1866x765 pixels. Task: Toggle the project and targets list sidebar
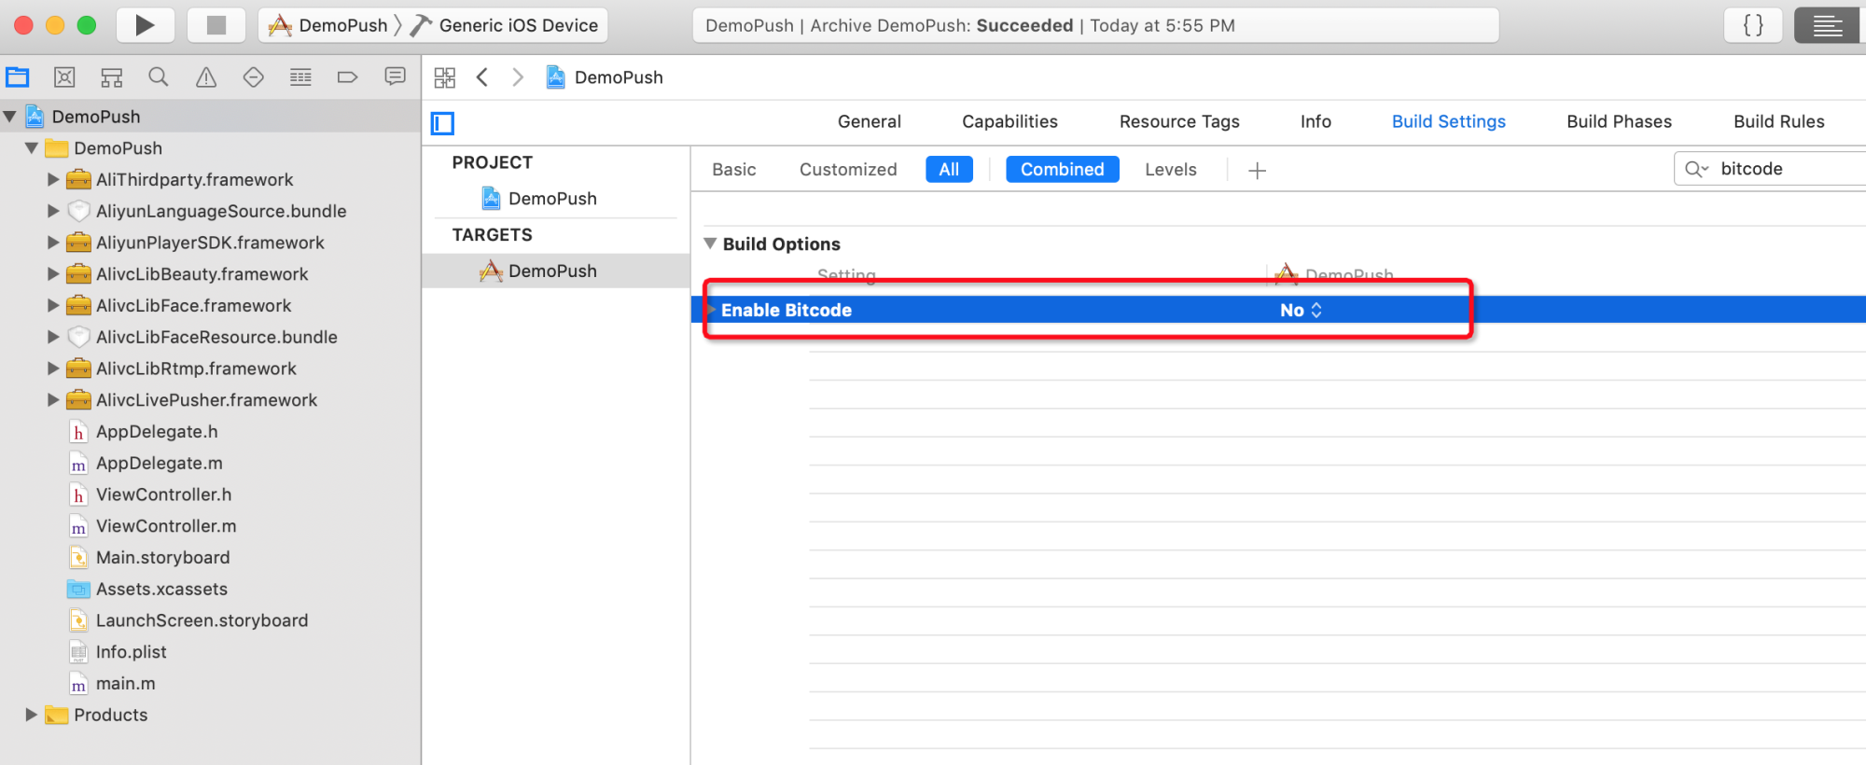coord(442,123)
